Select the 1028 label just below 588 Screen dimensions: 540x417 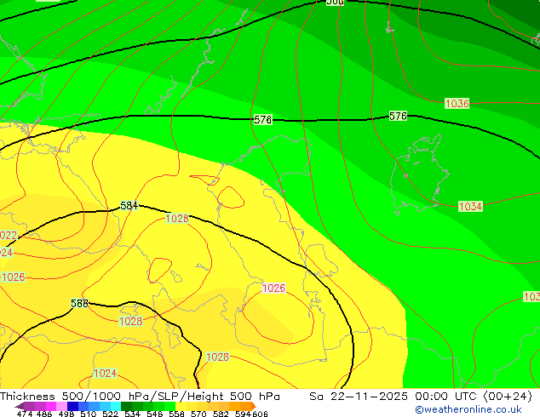point(130,322)
